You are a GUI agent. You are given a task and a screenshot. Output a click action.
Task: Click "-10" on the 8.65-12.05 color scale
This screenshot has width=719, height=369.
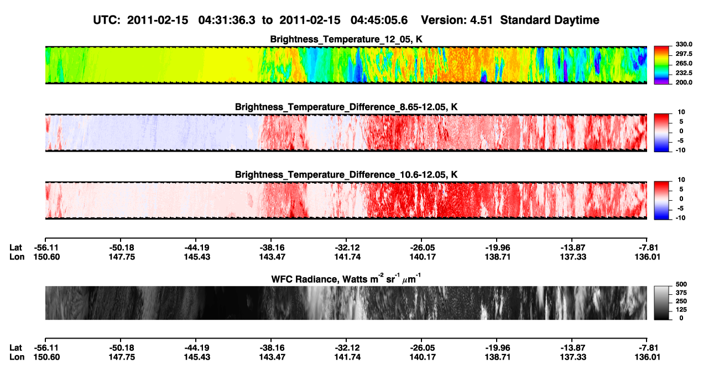pyautogui.click(x=680, y=150)
